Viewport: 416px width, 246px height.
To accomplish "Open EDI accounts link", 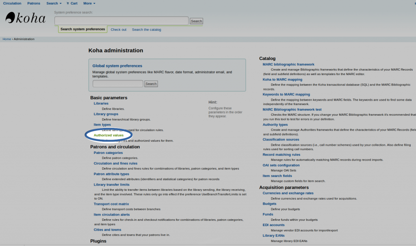I will [273, 225].
